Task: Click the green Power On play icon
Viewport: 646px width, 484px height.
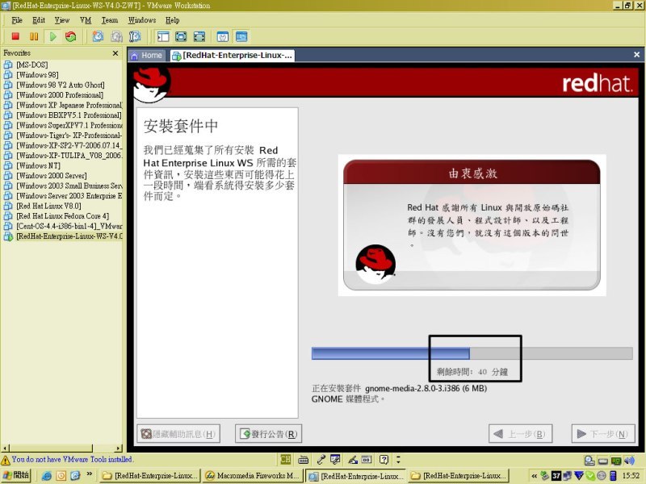Action: 52,36
